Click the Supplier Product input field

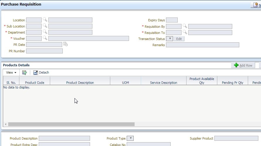coord(236,138)
